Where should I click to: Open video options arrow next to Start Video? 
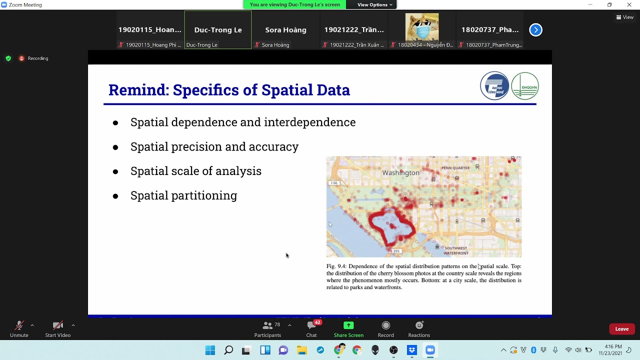73,325
